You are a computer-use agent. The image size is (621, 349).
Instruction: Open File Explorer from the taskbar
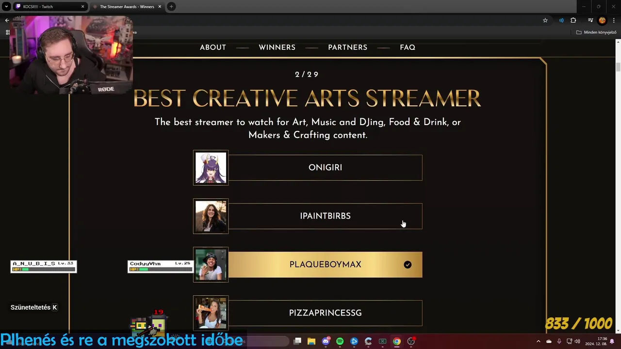coord(311,341)
